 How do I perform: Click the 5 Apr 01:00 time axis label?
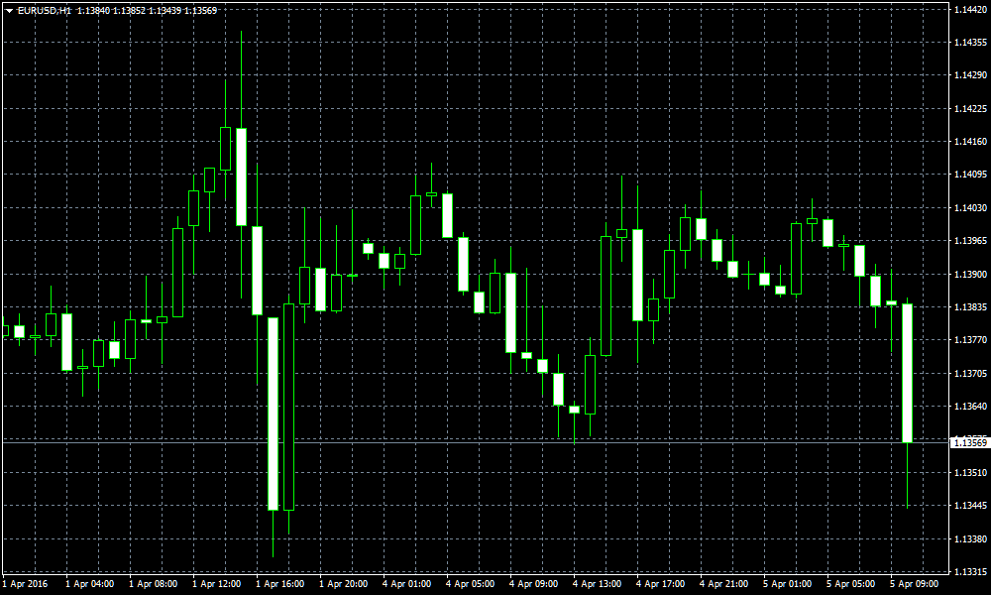[787, 584]
